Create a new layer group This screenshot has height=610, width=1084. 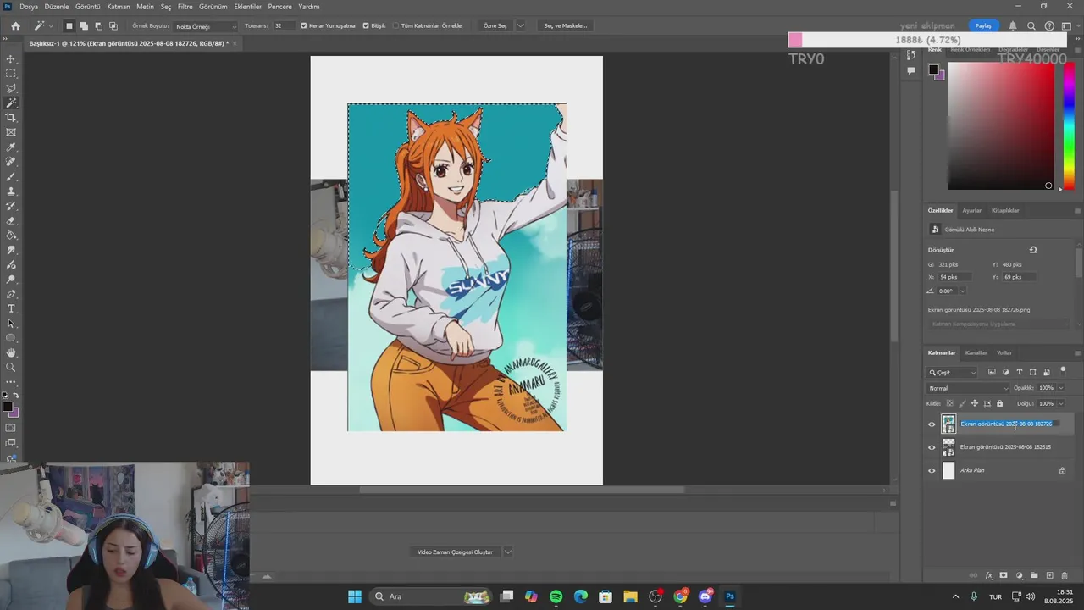(1034, 575)
